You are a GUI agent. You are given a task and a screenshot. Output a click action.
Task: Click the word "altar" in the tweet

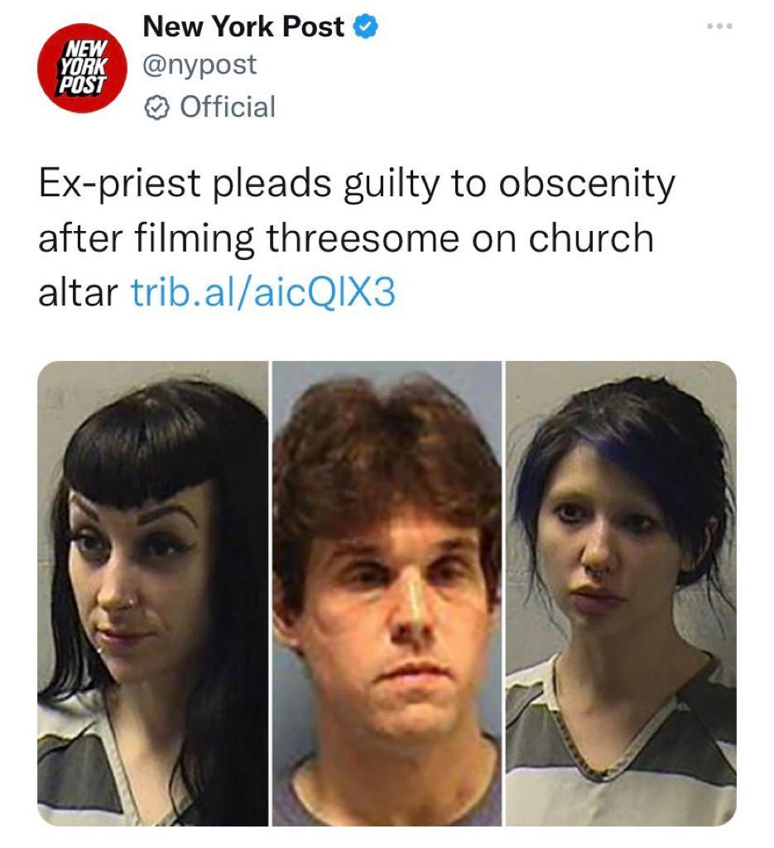click(x=78, y=292)
